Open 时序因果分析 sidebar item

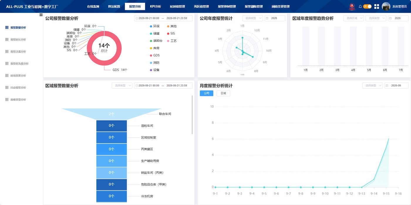point(18,76)
